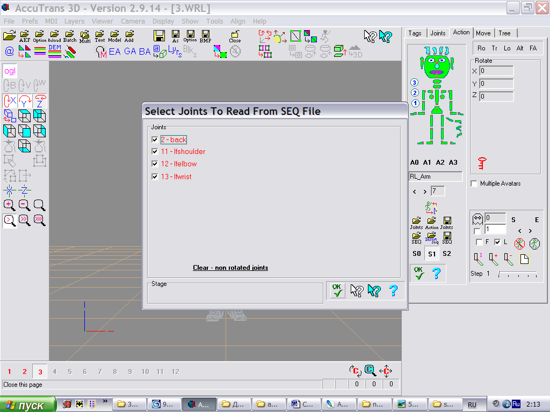Screen dimensions: 550x412
Task: Click the rotate about Z axis icon
Action: [40, 101]
